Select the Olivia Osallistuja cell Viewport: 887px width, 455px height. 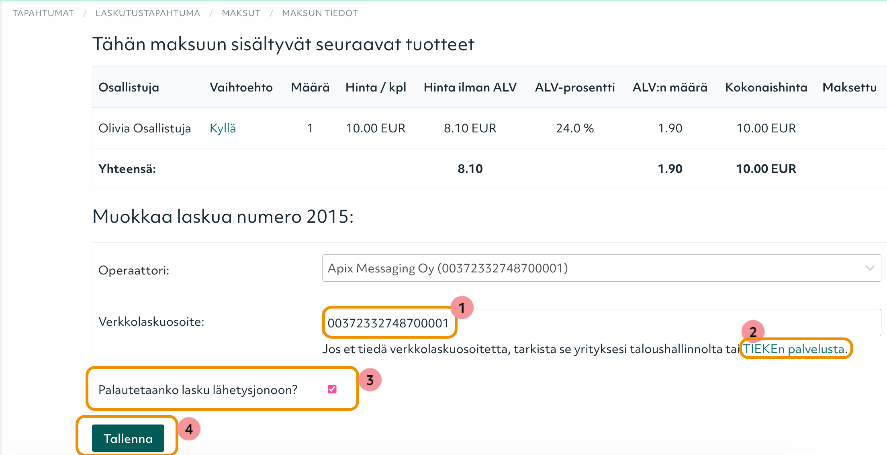(145, 128)
